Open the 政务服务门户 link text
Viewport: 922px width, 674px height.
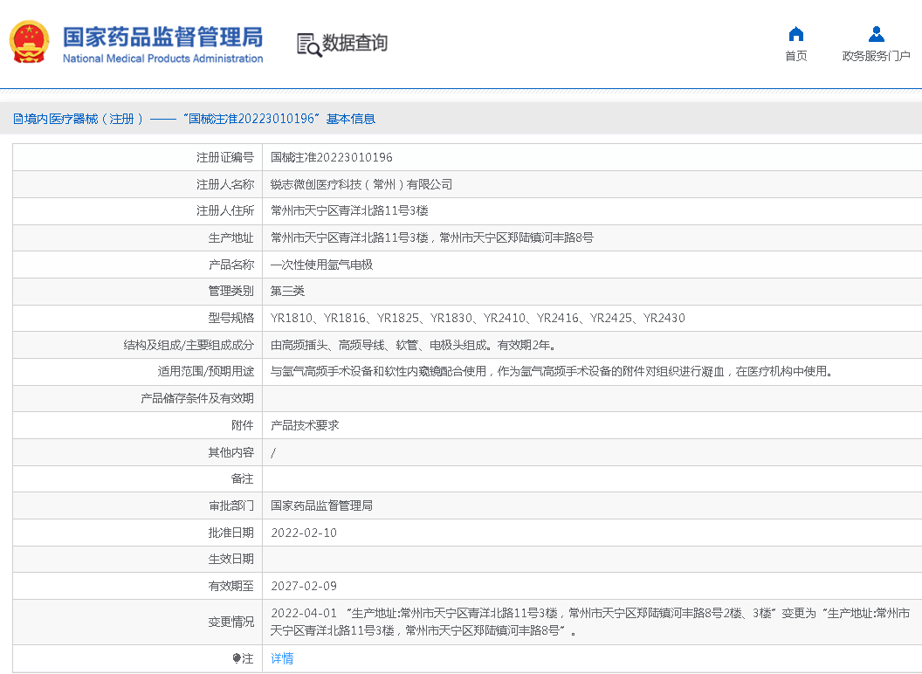pos(876,56)
